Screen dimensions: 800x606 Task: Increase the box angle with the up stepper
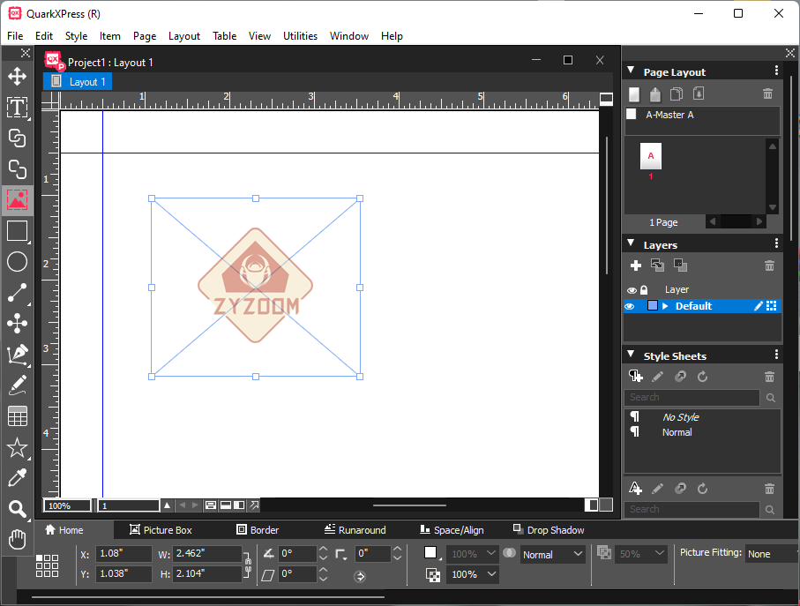tap(323, 550)
